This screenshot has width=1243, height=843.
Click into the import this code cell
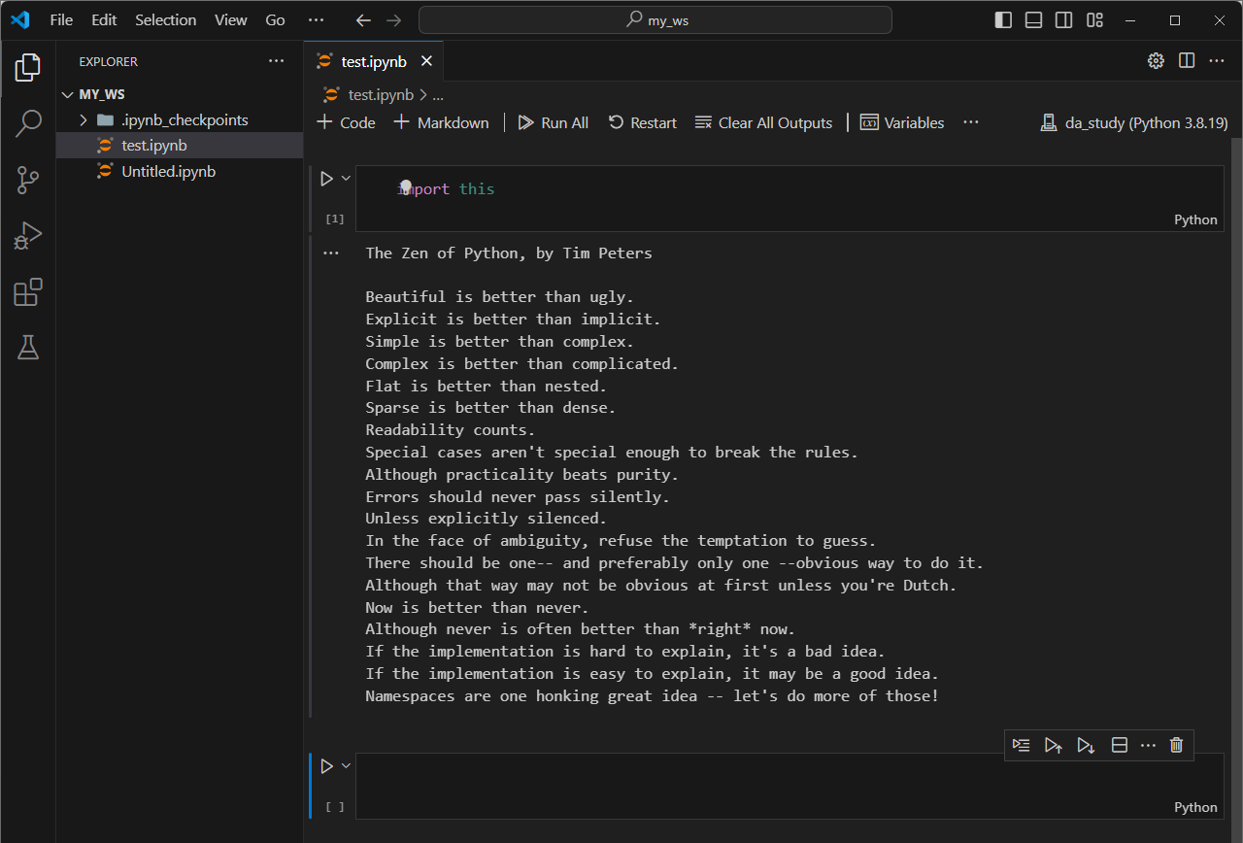[x=789, y=198]
